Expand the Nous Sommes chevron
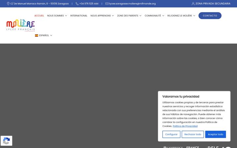237x148 pixels. (x=66, y=16)
